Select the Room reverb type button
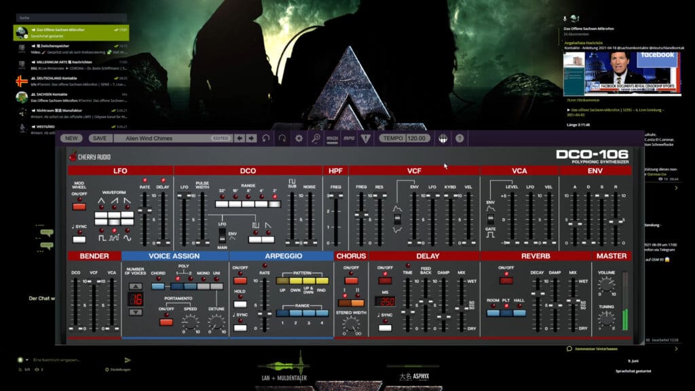Viewport: 695px width, 391px height. (493, 313)
